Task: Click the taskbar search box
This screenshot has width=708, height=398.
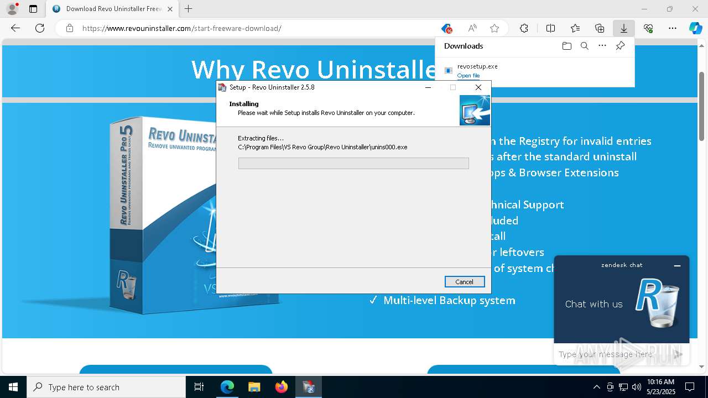Action: (x=106, y=387)
